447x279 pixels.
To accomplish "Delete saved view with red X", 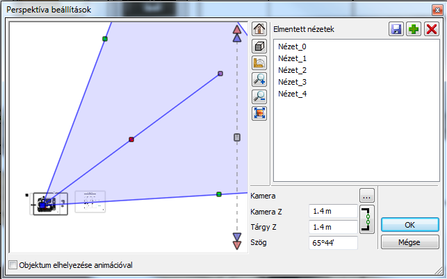I will coord(431,29).
